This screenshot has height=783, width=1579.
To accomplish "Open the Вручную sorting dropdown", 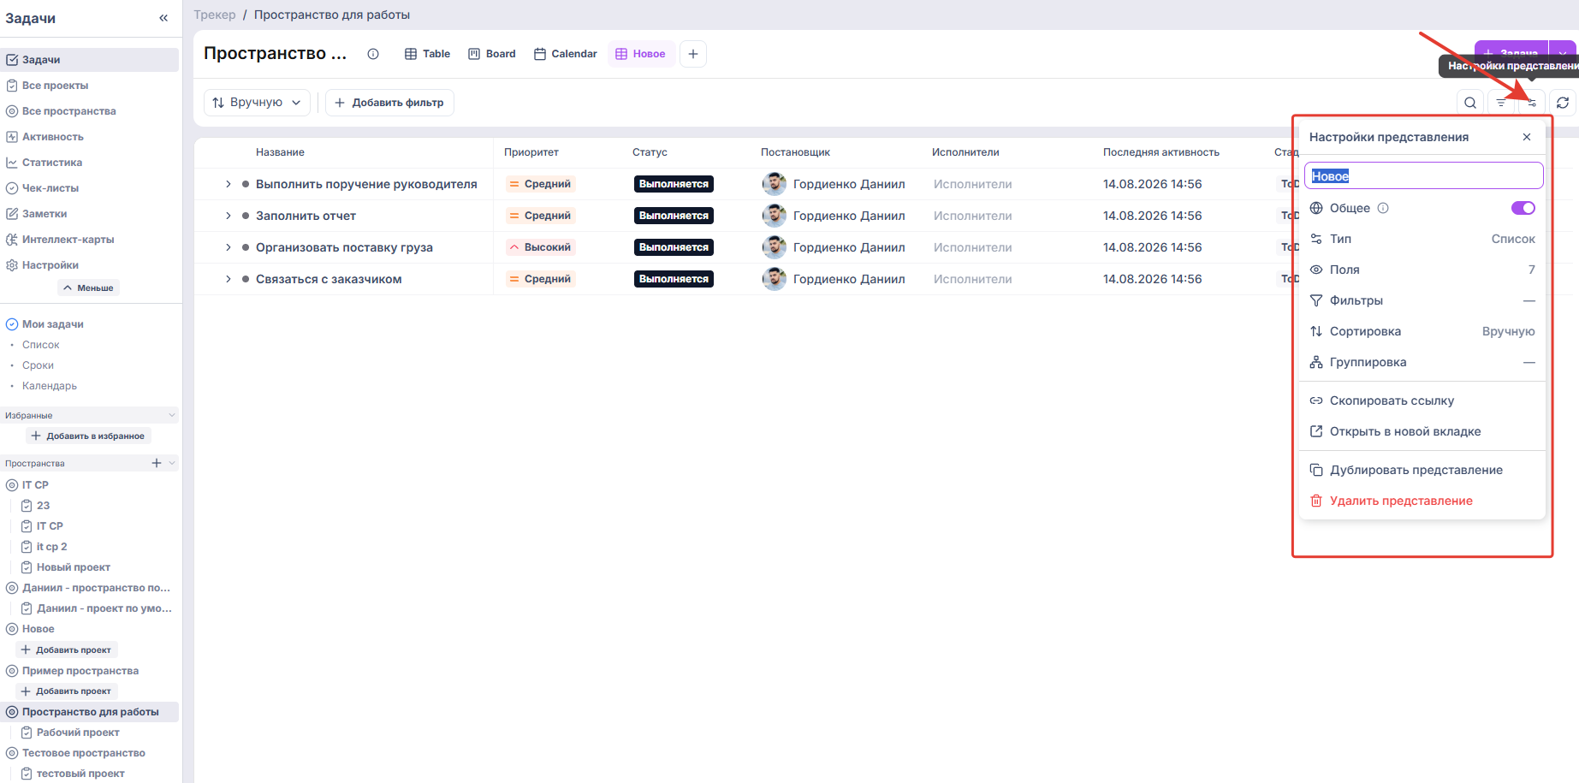I will pyautogui.click(x=258, y=103).
